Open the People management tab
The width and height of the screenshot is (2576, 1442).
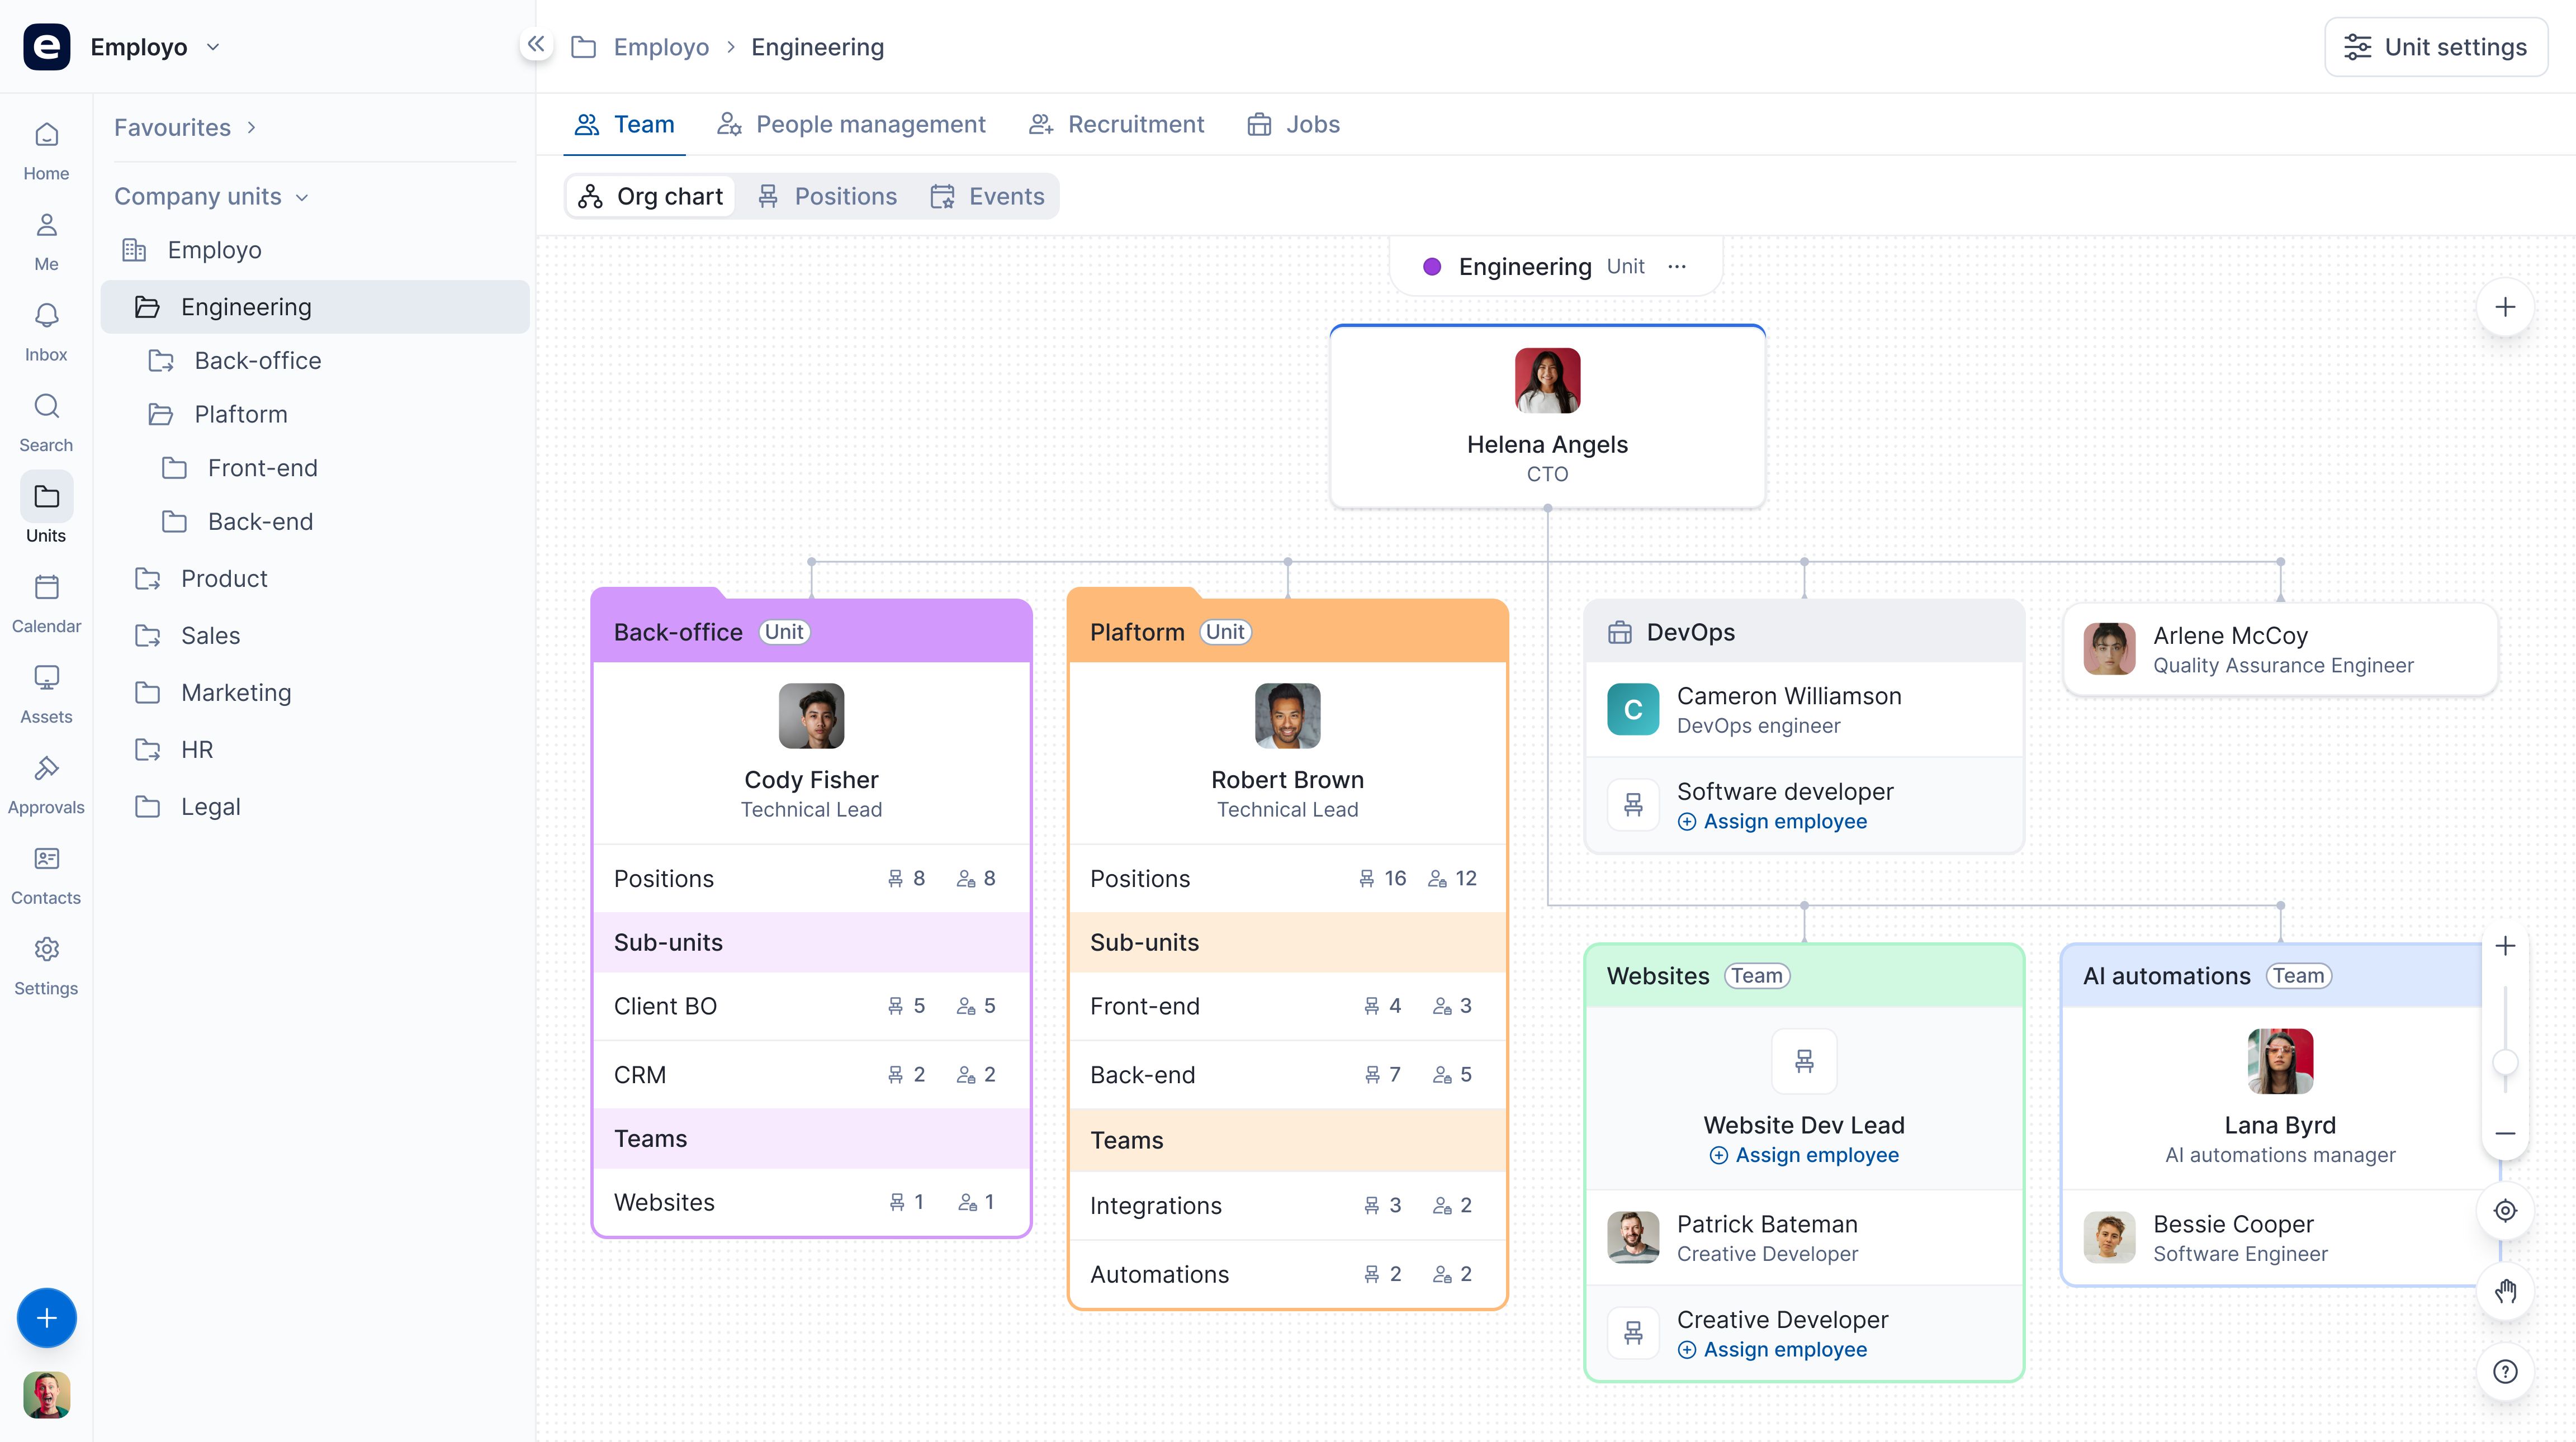[x=851, y=124]
